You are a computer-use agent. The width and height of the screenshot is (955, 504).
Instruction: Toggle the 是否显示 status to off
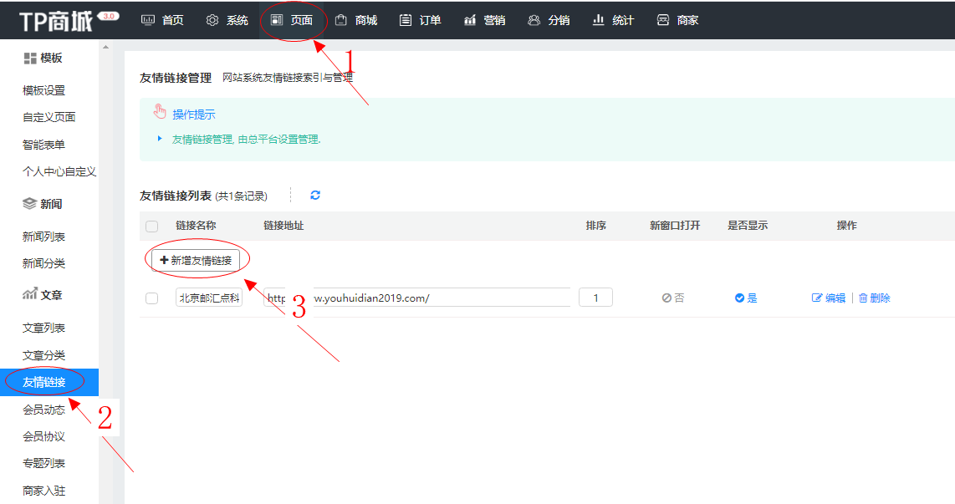745,298
